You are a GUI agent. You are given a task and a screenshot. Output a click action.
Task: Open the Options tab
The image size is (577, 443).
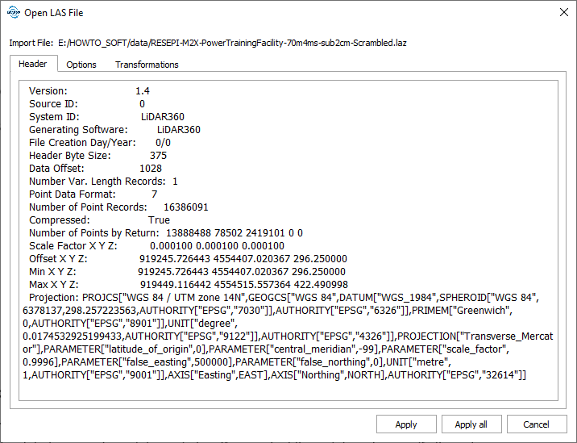[81, 65]
